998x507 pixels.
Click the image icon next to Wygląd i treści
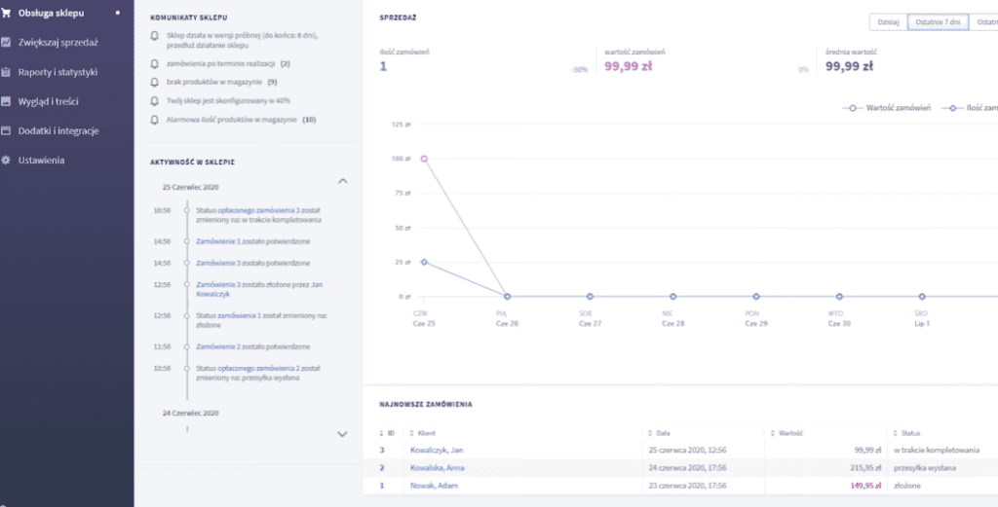(7, 101)
